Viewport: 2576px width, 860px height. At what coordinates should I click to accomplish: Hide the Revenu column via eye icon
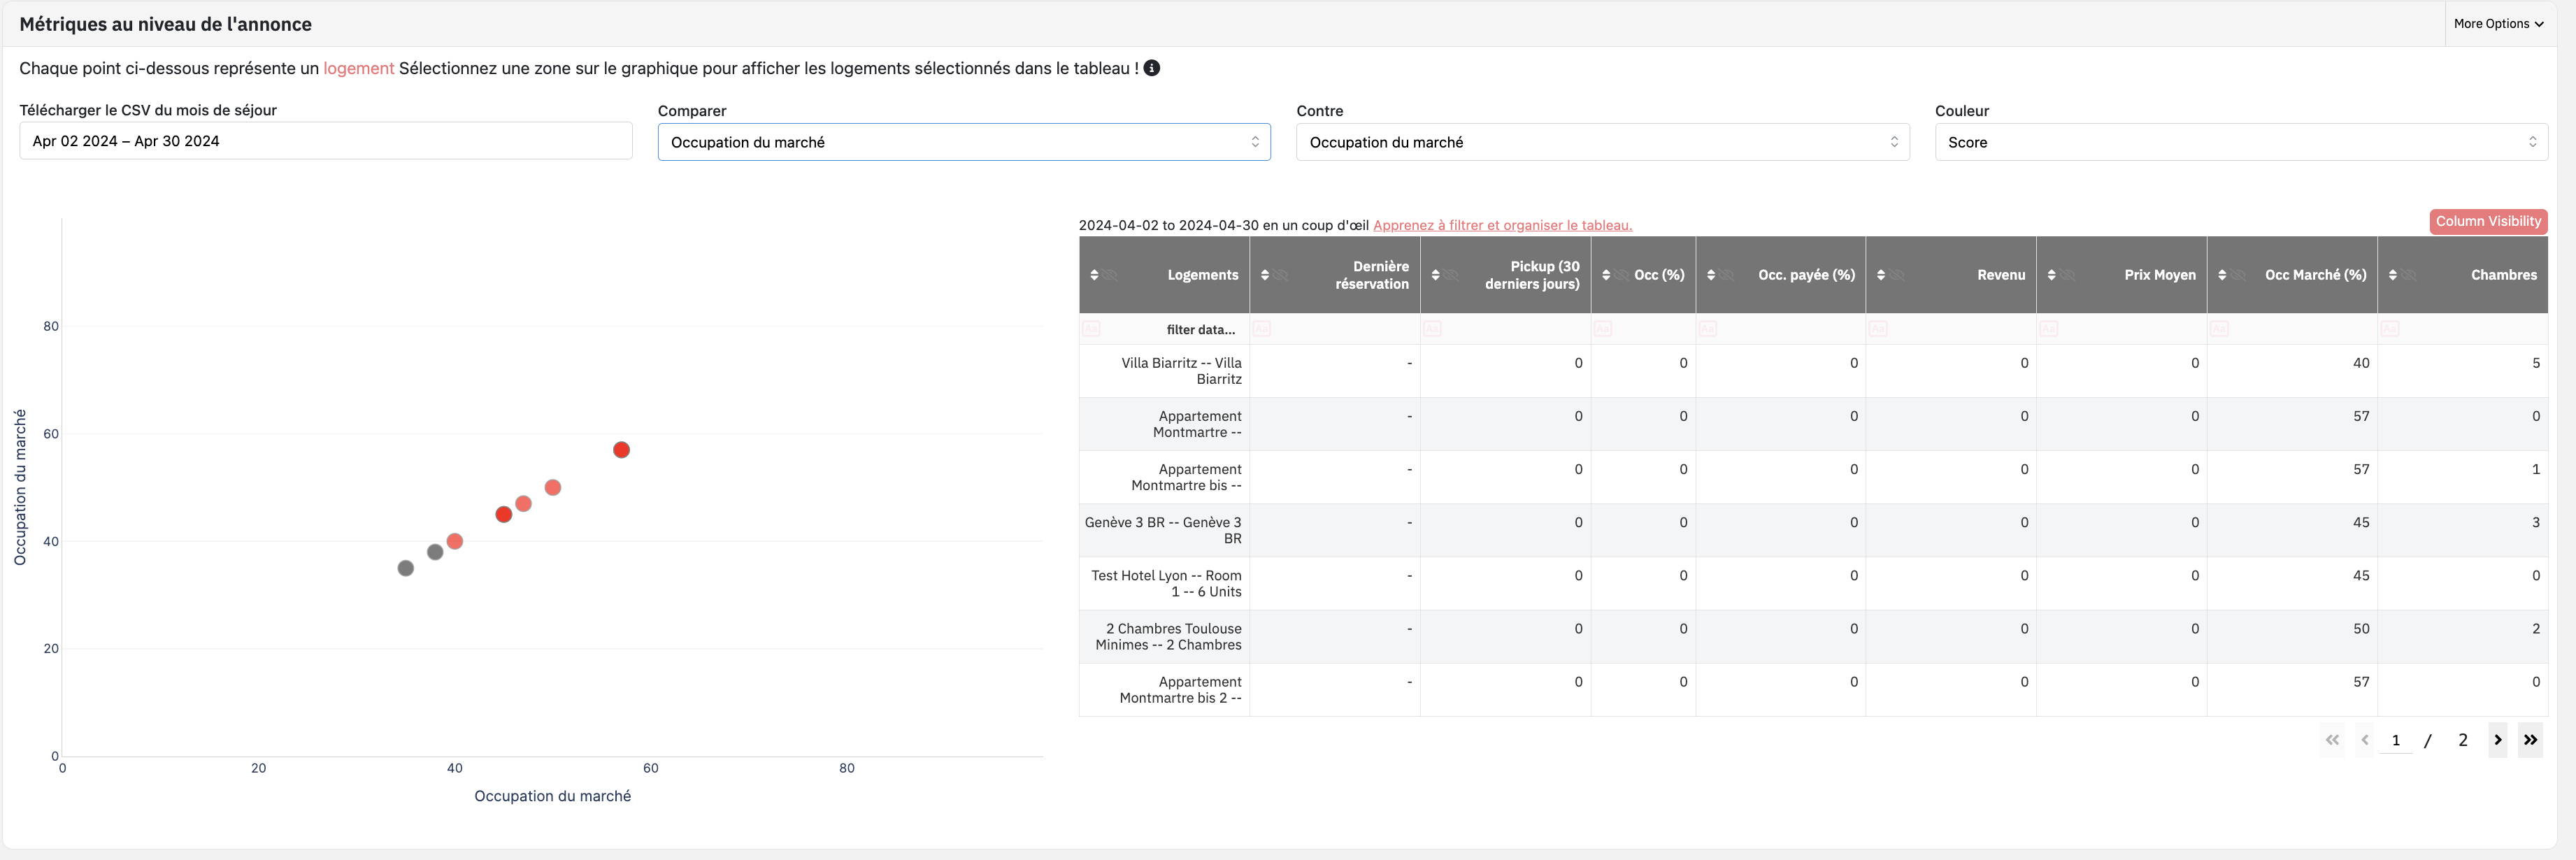1898,275
